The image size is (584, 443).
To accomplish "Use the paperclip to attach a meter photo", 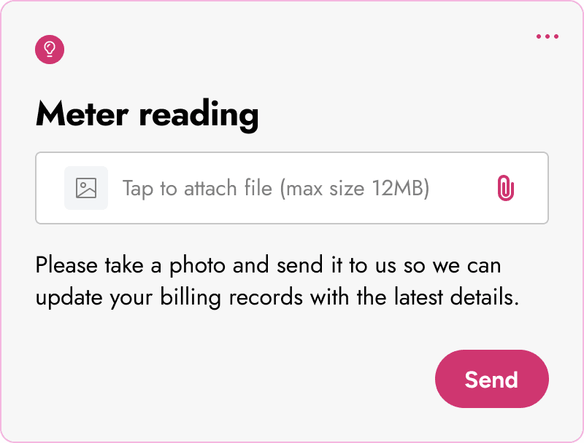I will click(x=507, y=187).
